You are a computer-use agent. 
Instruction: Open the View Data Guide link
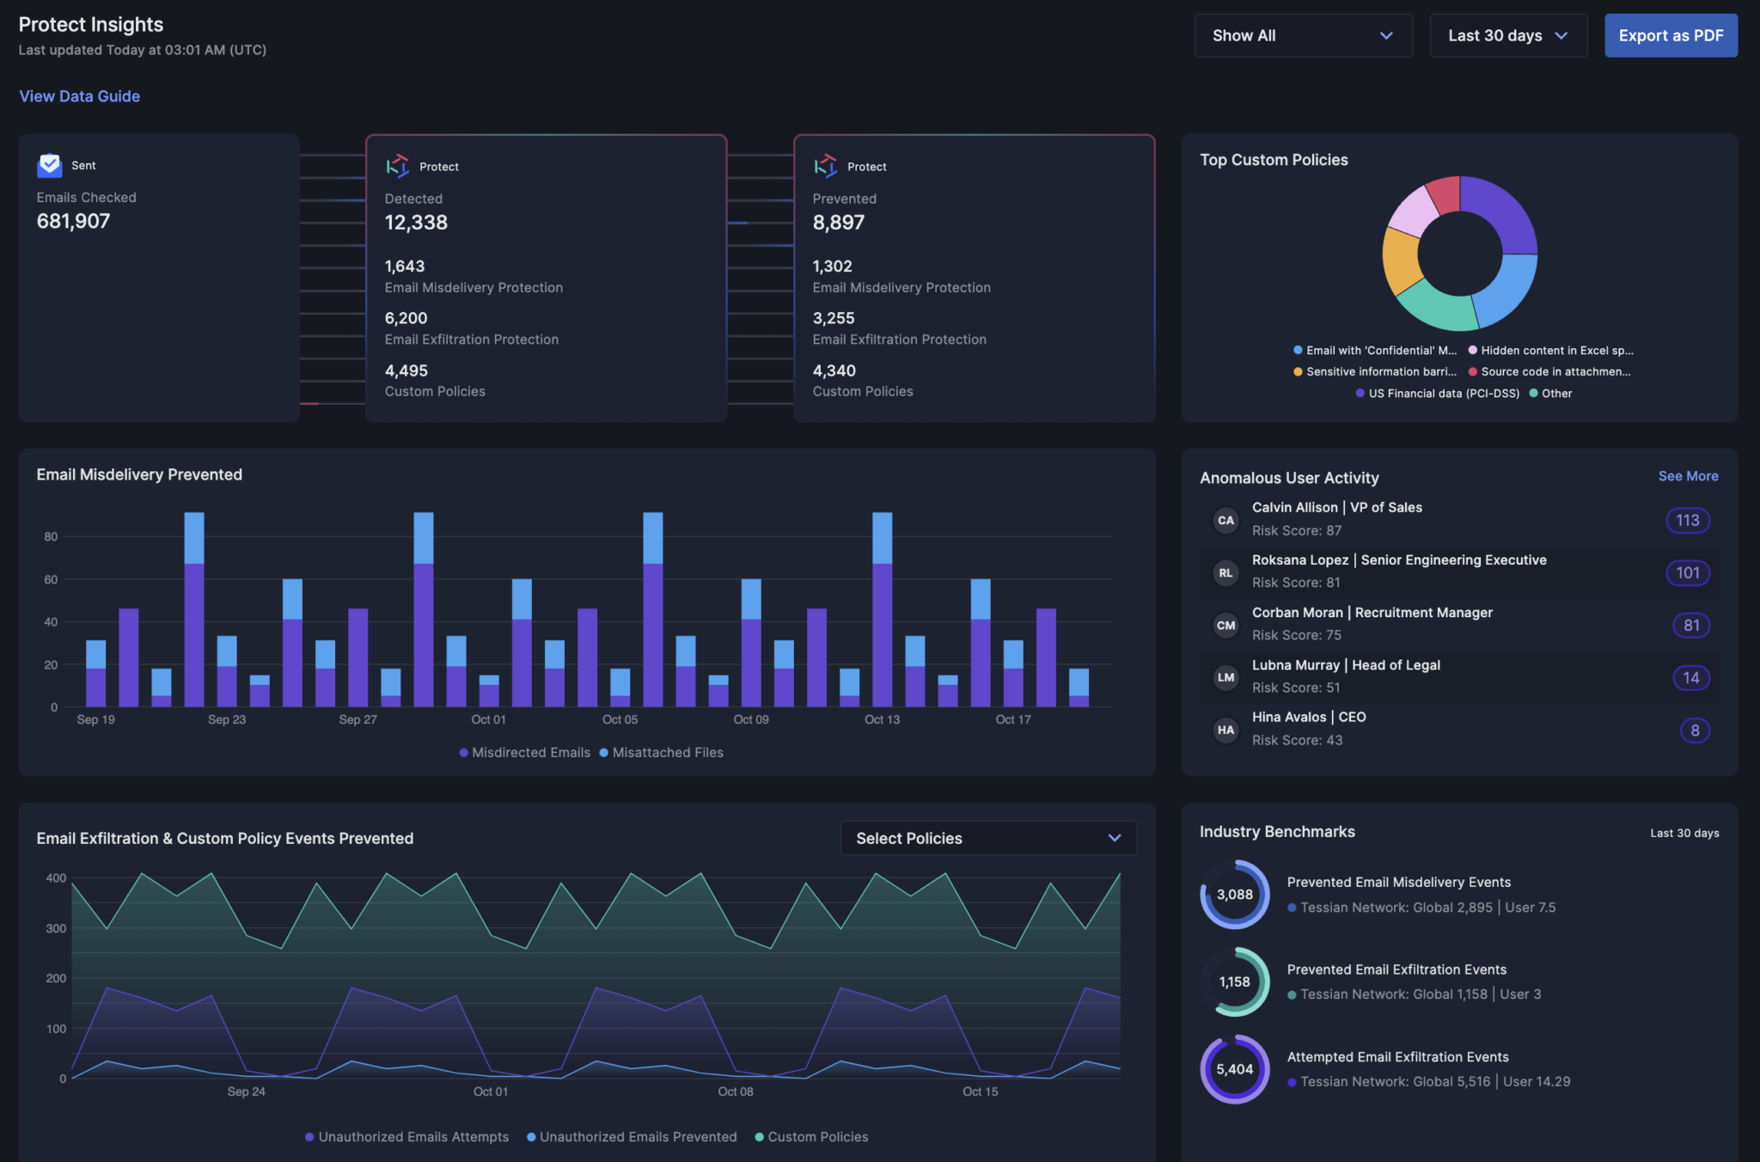(x=80, y=96)
